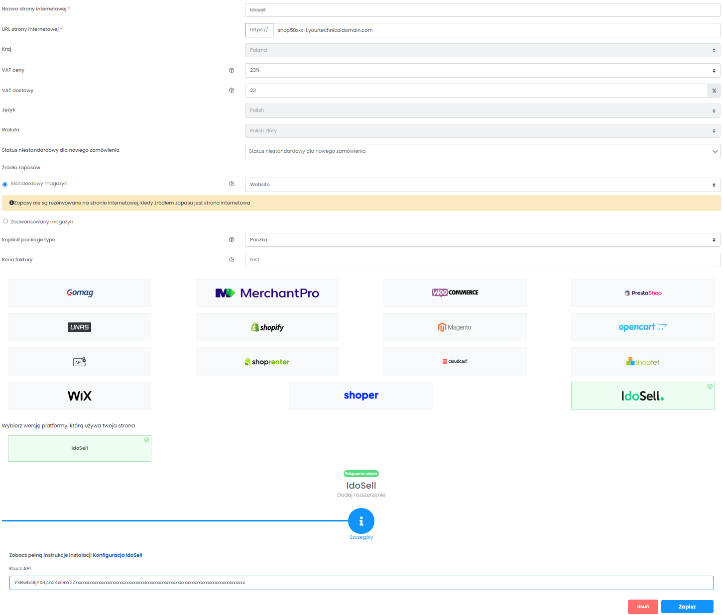Select the IdoSell platform version card

[80, 448]
